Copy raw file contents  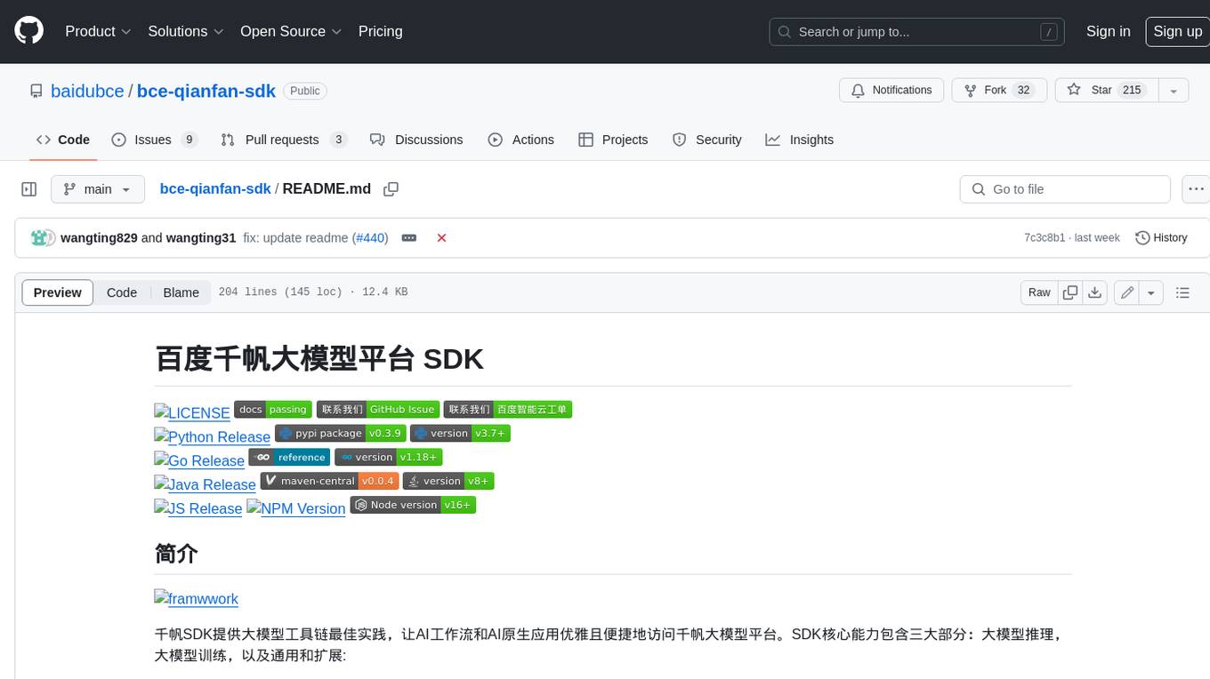pos(1070,292)
